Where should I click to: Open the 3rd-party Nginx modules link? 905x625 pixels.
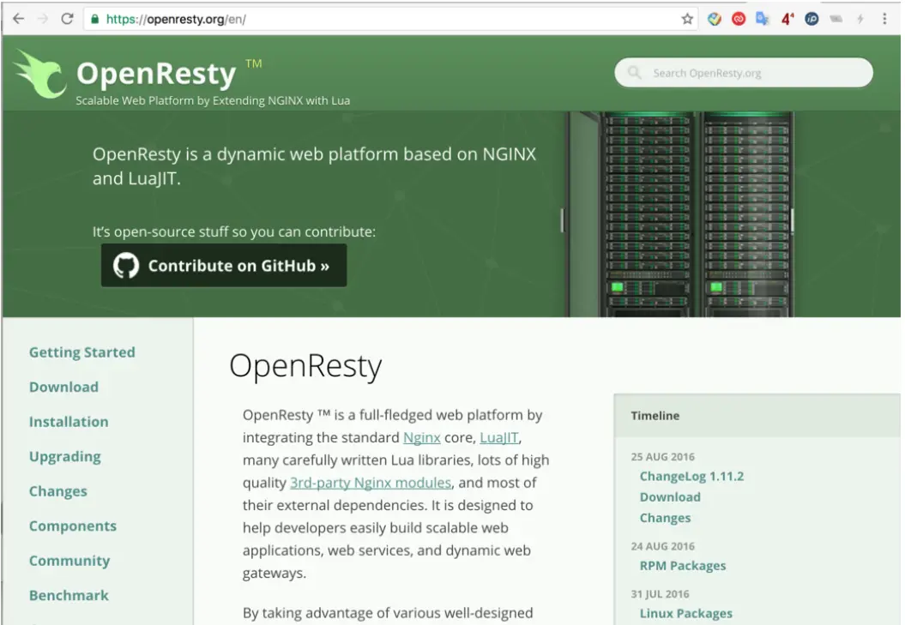click(371, 483)
